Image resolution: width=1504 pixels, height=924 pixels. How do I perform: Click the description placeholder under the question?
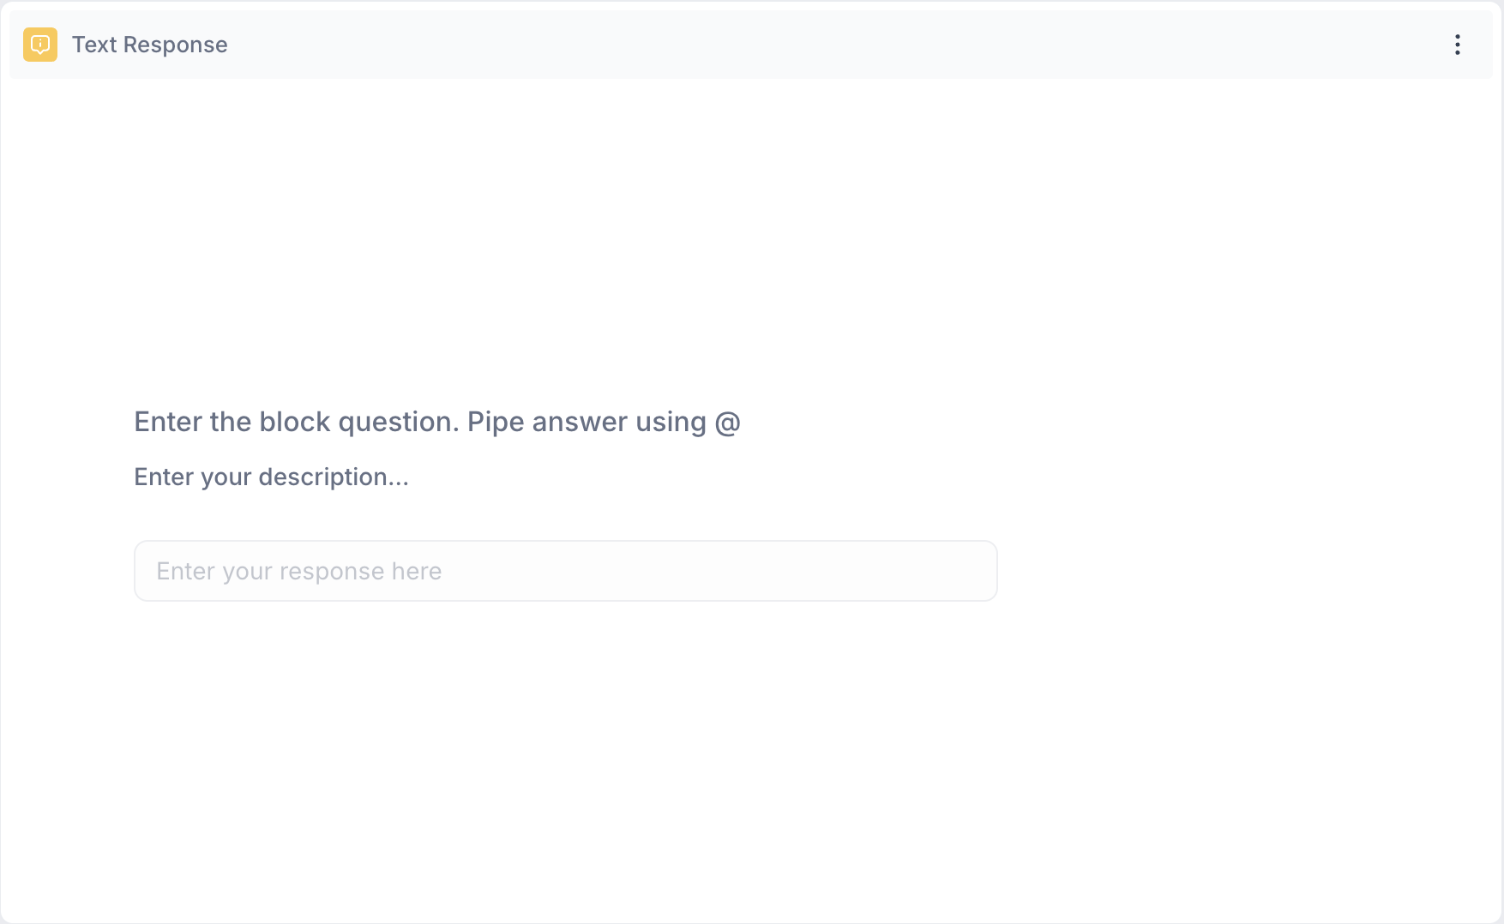coord(271,477)
